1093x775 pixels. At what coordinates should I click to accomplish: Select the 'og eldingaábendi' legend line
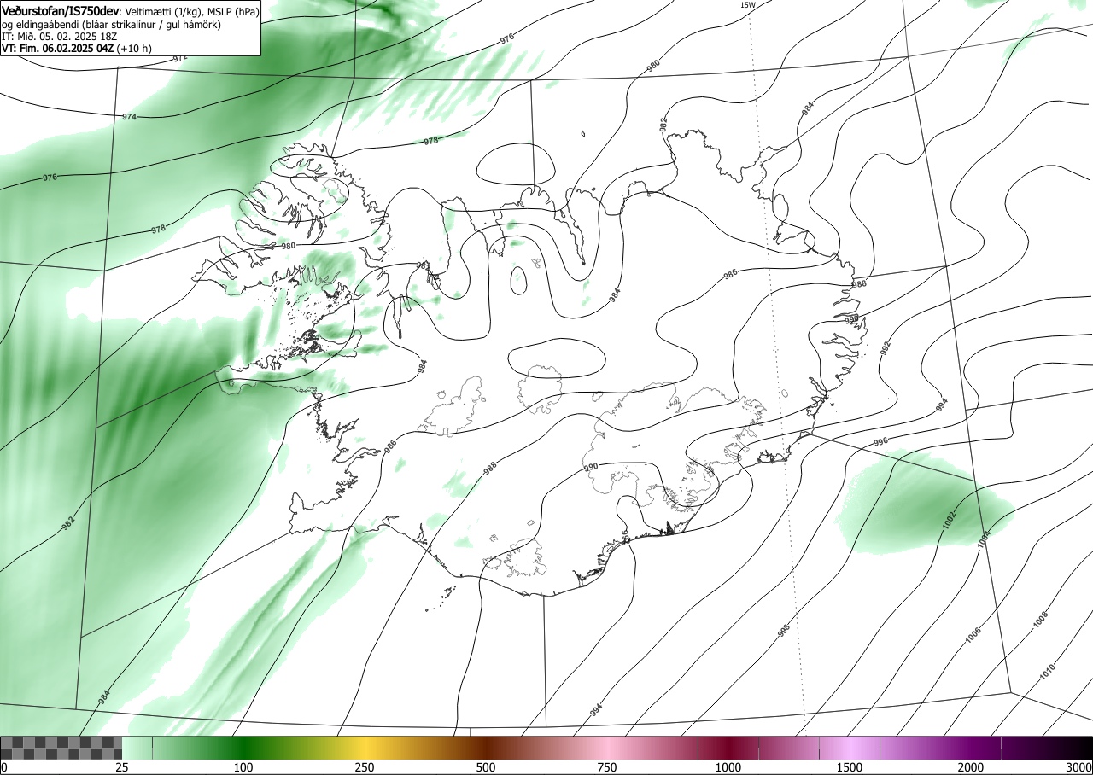[x=111, y=25]
